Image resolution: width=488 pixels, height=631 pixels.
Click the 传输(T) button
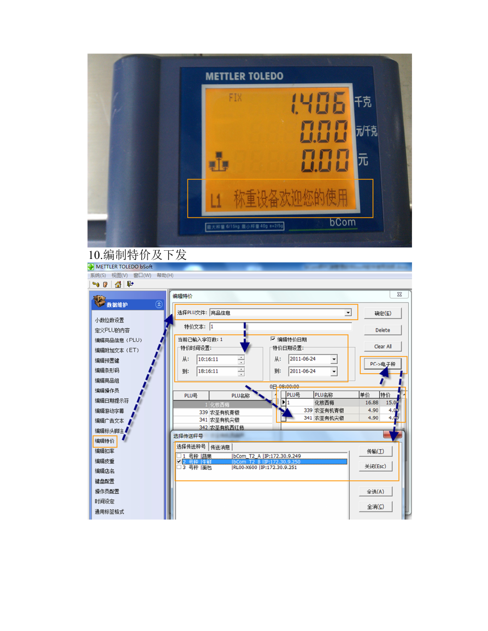375,451
